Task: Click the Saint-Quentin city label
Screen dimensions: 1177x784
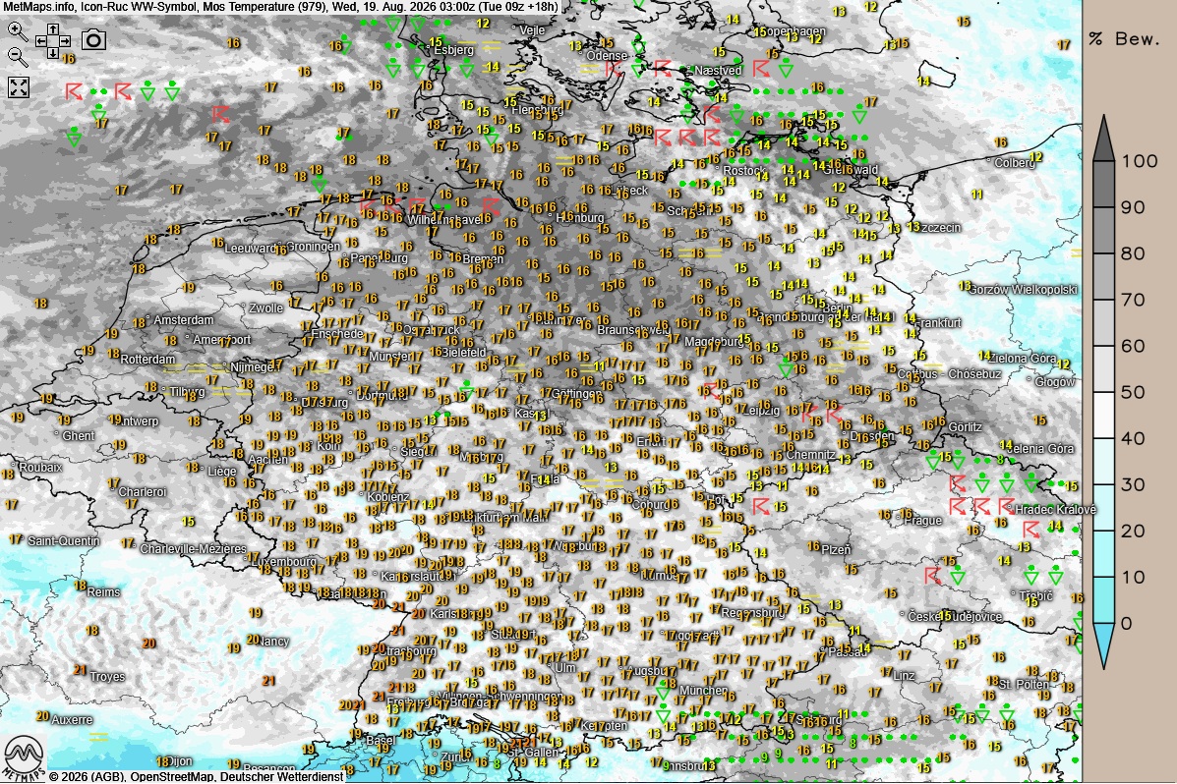Action: pyautogui.click(x=63, y=541)
